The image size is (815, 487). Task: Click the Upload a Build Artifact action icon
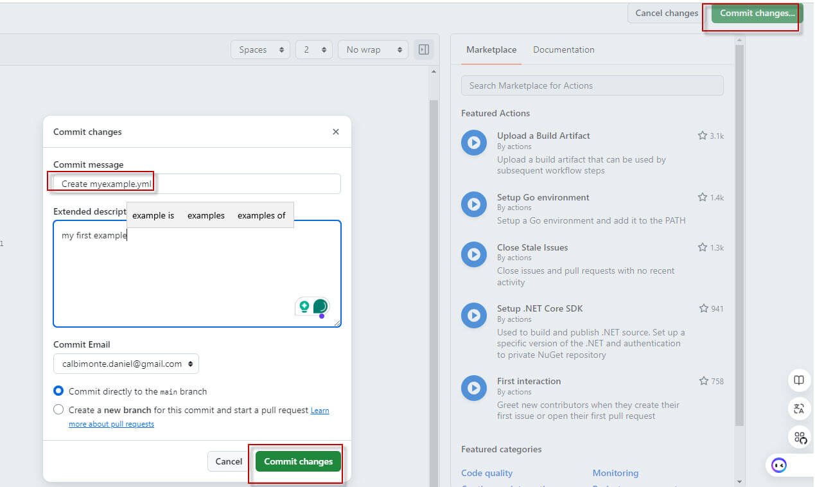click(473, 143)
